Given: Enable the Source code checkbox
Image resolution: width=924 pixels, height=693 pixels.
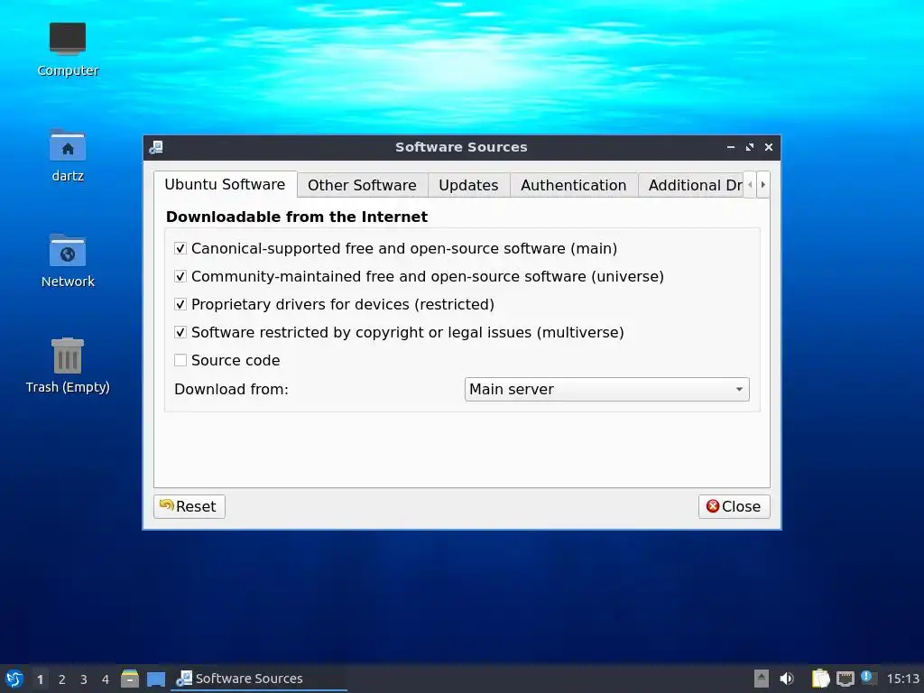Looking at the screenshot, I should pyautogui.click(x=180, y=360).
